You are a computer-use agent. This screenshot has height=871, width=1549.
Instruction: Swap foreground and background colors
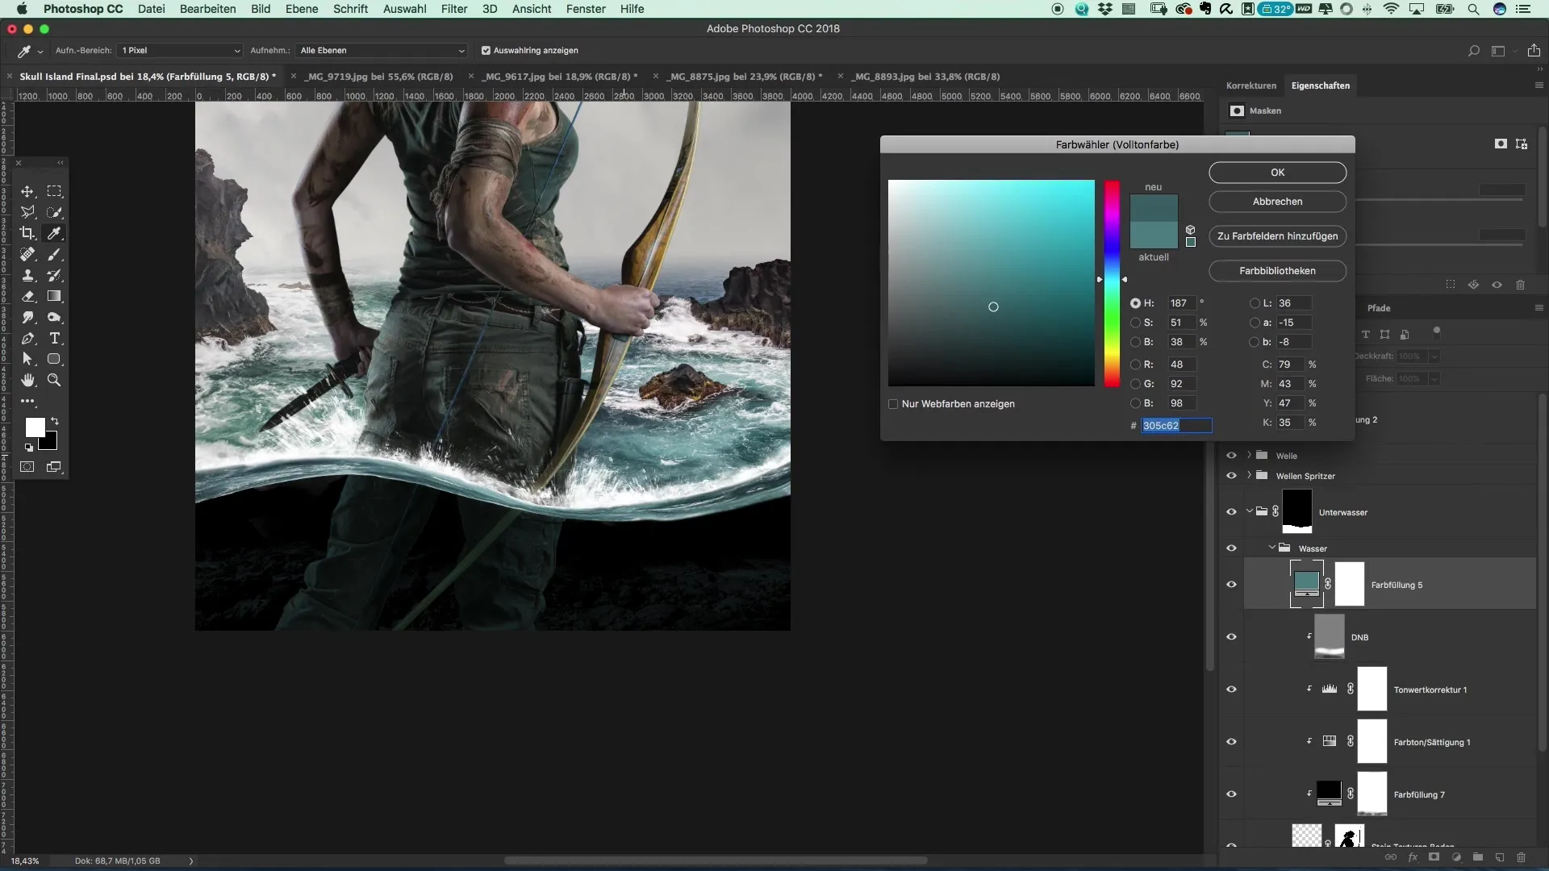point(55,421)
